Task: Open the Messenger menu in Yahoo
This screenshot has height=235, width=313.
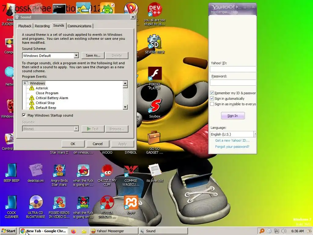Action: [219, 12]
